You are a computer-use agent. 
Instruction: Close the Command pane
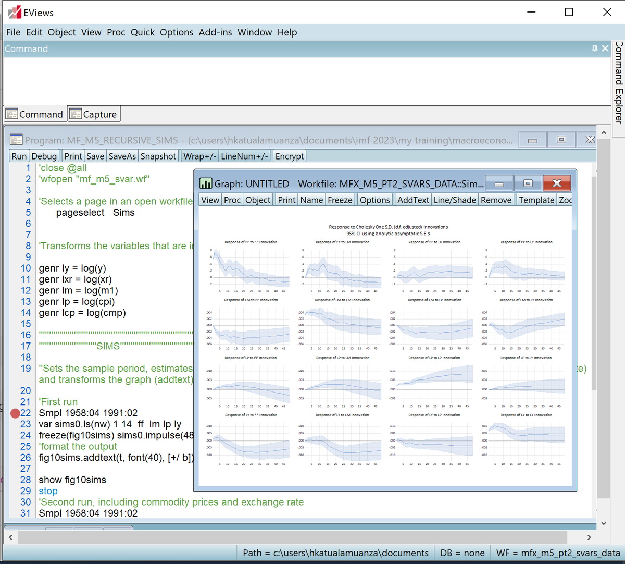[605, 48]
